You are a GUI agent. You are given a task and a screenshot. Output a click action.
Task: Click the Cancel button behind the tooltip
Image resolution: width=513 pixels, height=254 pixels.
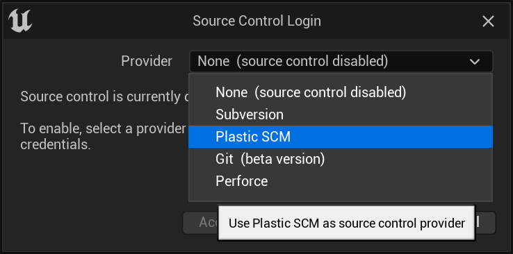(x=485, y=223)
